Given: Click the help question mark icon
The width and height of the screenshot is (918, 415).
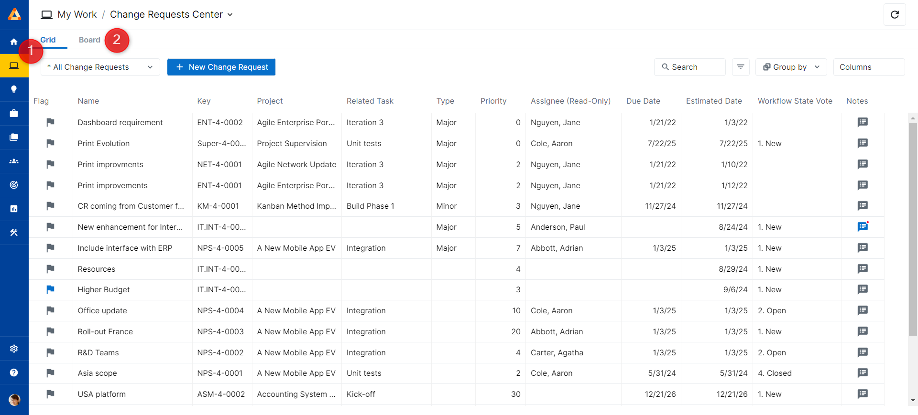Looking at the screenshot, I should [14, 372].
